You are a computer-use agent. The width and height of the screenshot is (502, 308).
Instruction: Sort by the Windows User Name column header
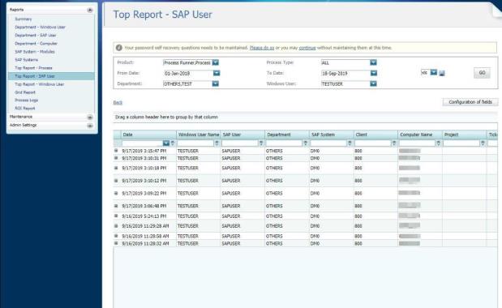(x=199, y=135)
